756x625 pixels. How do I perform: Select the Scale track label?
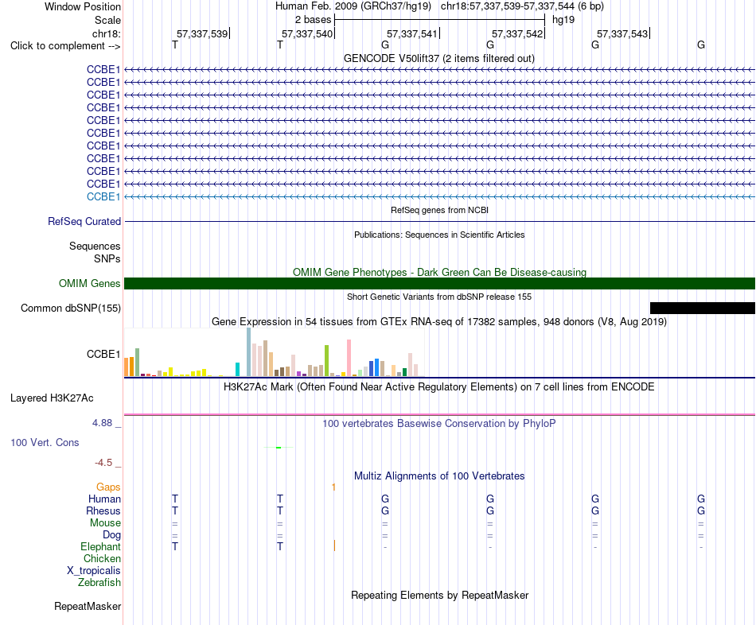(x=107, y=20)
